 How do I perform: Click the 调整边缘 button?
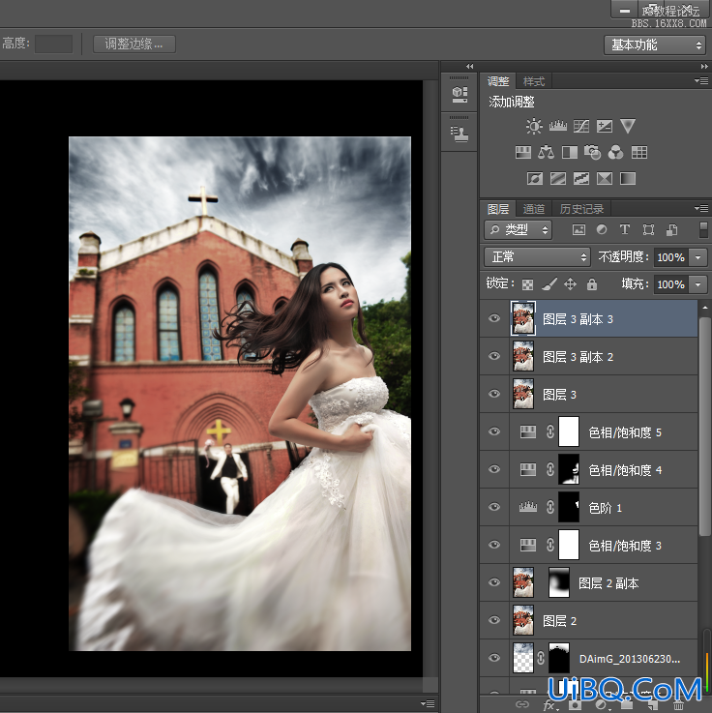point(134,45)
